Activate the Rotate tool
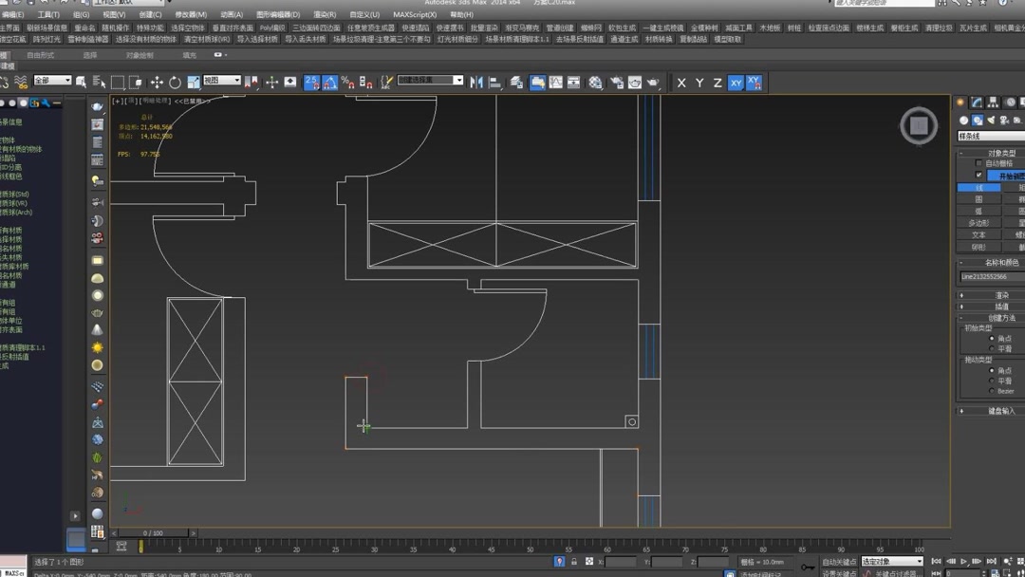Screen dimensions: 1025x577 [175, 83]
